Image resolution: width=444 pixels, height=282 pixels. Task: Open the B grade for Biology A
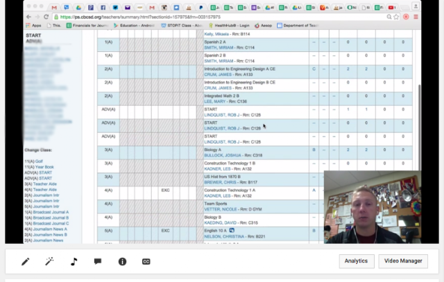tap(314, 150)
